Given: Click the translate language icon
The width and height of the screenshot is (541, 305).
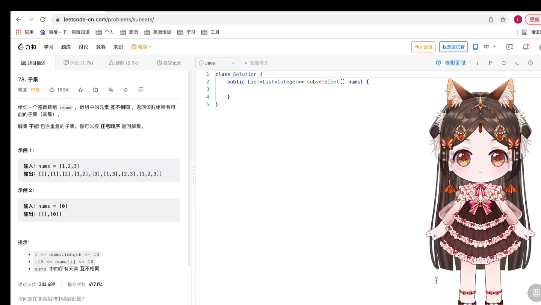Looking at the screenshot, I should [110, 90].
